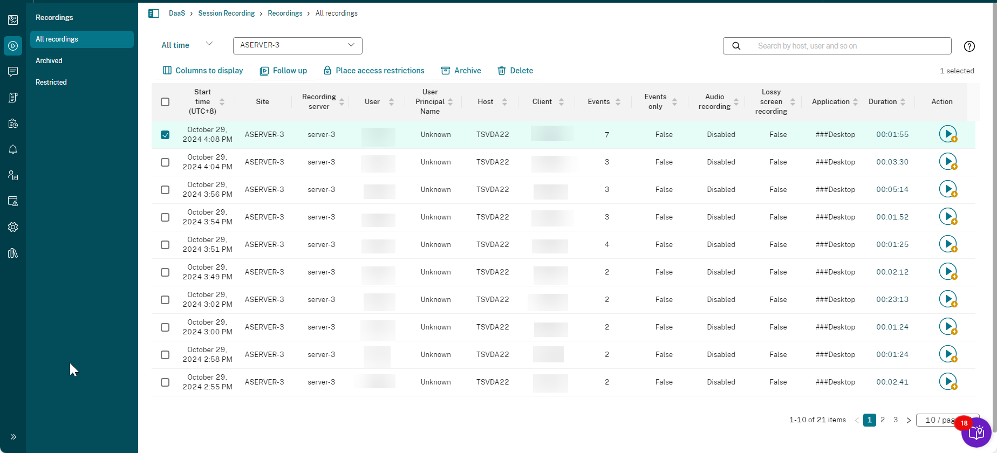The image size is (997, 453).
Task: Click the help question mark icon
Action: [969, 46]
